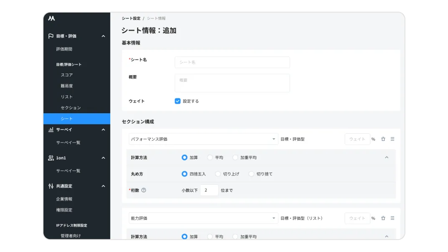The width and height of the screenshot is (448, 252).
Task: Click the app logo in the sidebar header
Action: (x=51, y=19)
